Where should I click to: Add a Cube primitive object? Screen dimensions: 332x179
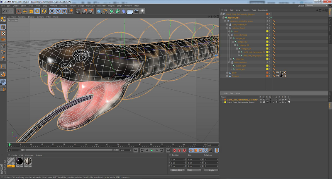click(x=99, y=11)
